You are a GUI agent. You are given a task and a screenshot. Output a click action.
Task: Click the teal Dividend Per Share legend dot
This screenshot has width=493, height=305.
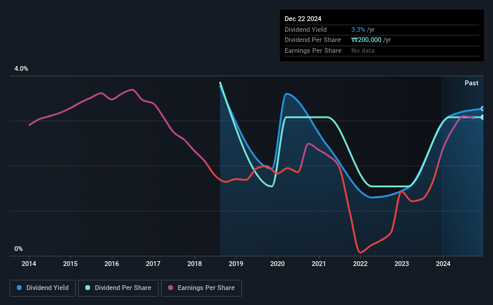pyautogui.click(x=88, y=288)
